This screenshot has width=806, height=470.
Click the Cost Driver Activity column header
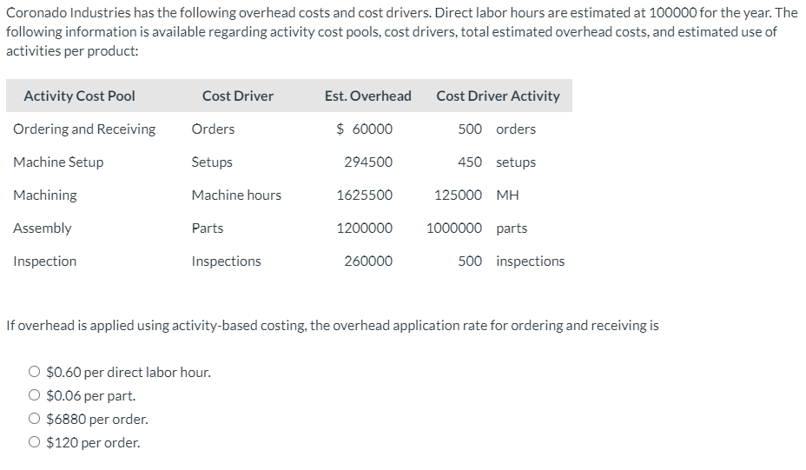(x=498, y=96)
